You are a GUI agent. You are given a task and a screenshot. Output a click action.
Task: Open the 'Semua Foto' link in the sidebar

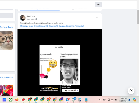tap(6, 27)
